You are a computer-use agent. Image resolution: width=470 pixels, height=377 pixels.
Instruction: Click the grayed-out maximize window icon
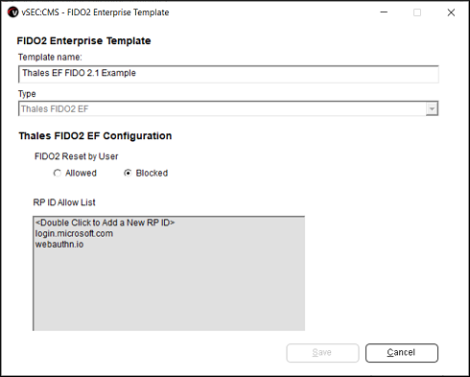pyautogui.click(x=417, y=12)
